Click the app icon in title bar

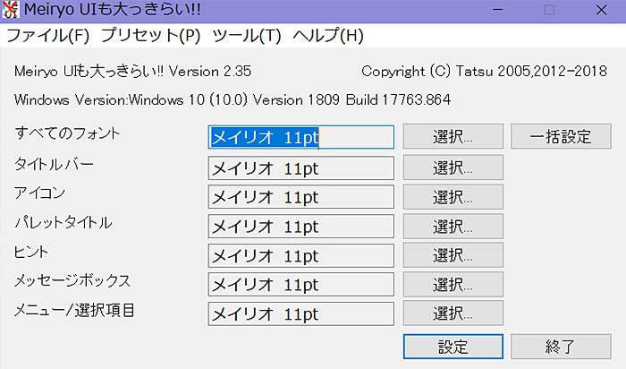(x=11, y=9)
